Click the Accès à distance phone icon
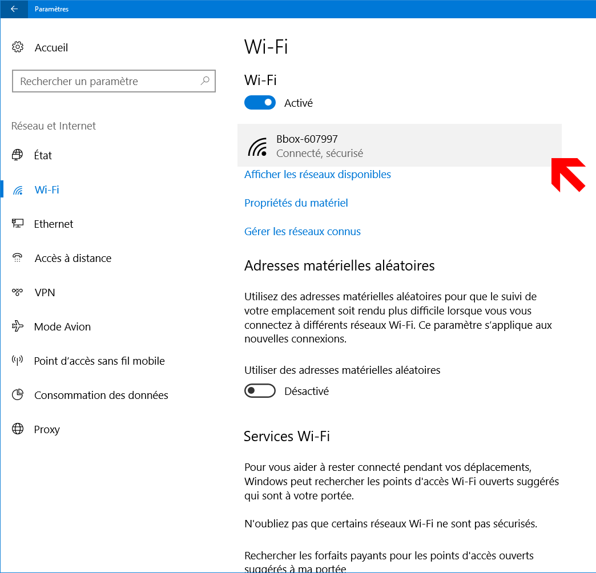This screenshot has width=596, height=573. (x=18, y=257)
